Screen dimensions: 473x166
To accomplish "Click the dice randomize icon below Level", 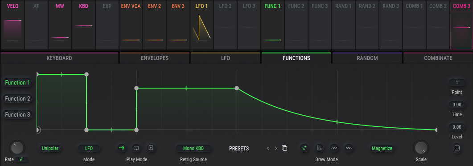I will click(457, 148).
